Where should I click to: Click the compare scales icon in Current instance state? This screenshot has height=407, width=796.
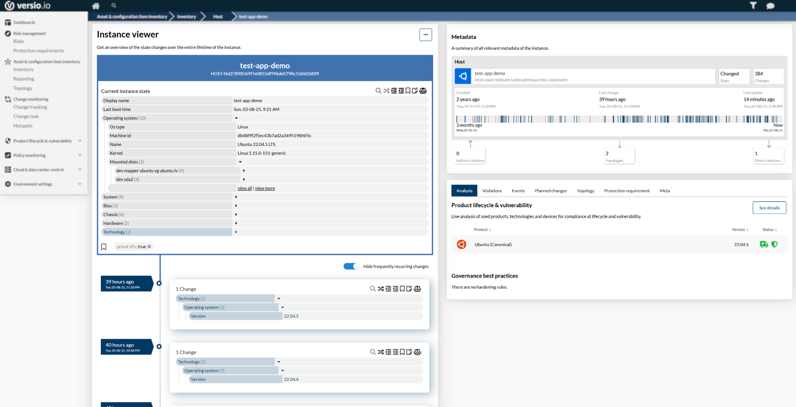(x=423, y=91)
